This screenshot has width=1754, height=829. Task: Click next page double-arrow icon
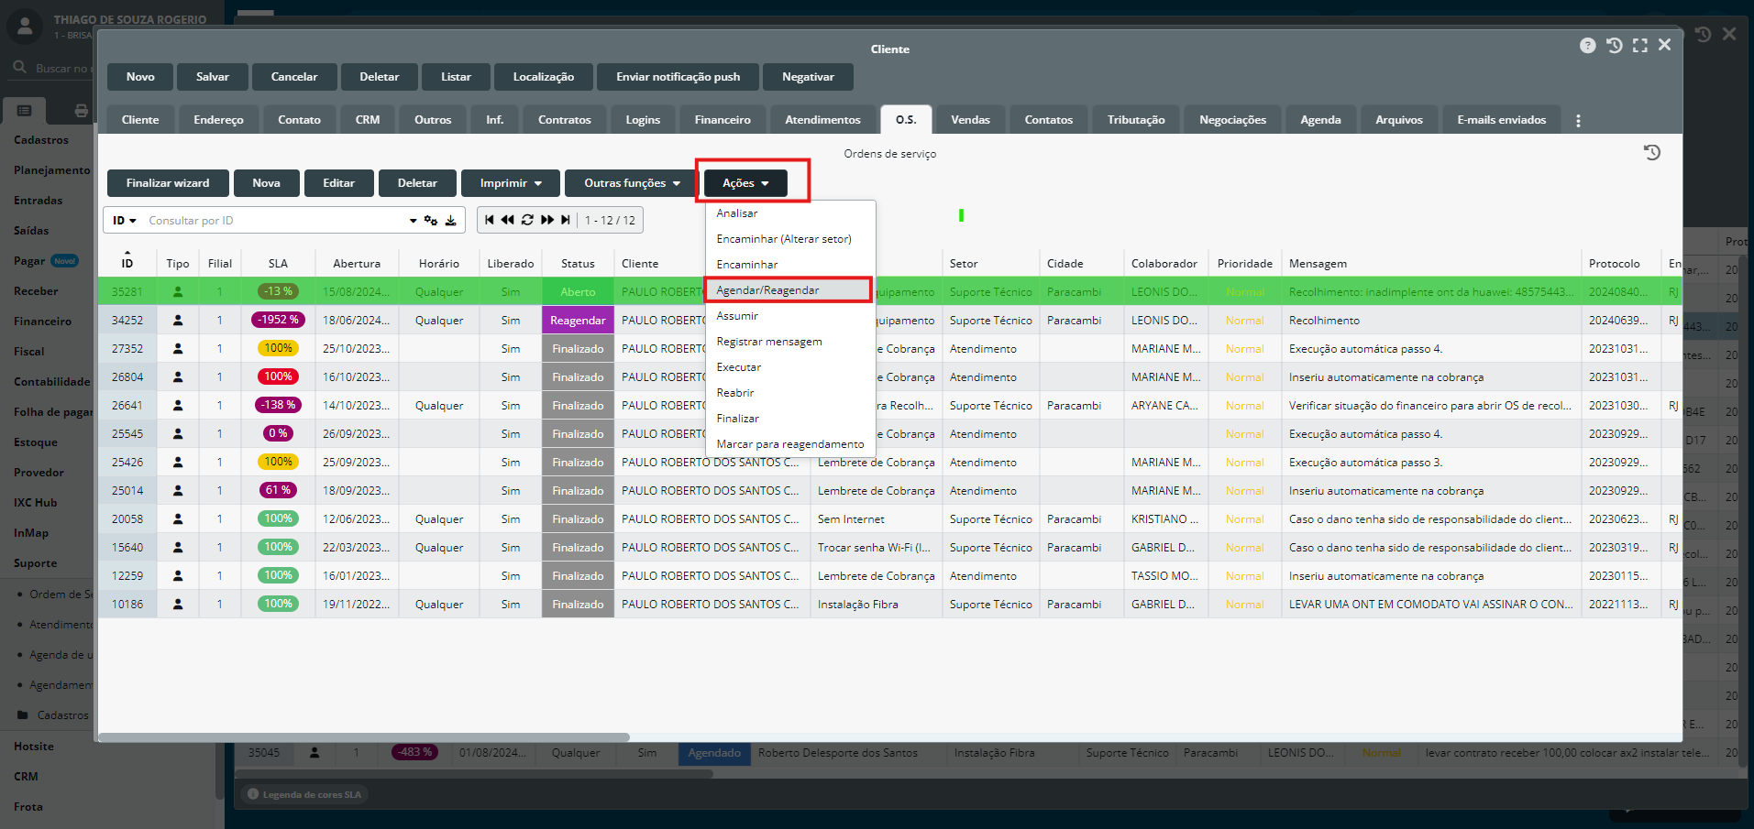tap(547, 220)
